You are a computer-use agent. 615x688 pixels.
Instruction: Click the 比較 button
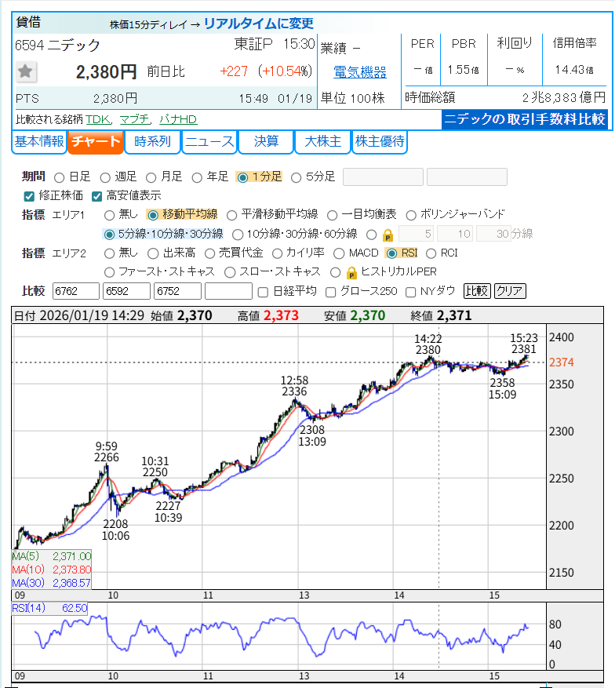pos(477,291)
